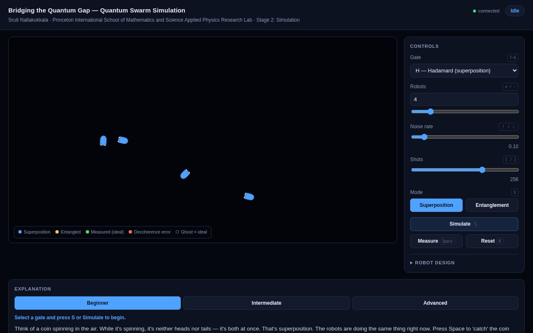Click the green Measured (ideal) legend dot
Image resolution: width=533 pixels, height=333 pixels.
coord(87,232)
